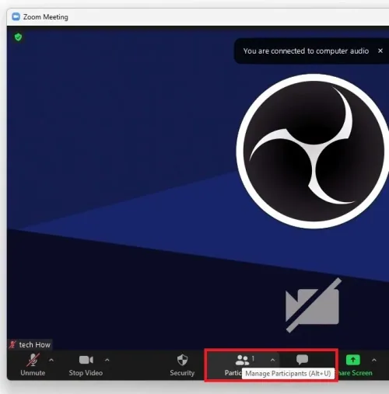389x394 pixels.
Task: Dismiss the computer audio notification
Action: coord(380,51)
